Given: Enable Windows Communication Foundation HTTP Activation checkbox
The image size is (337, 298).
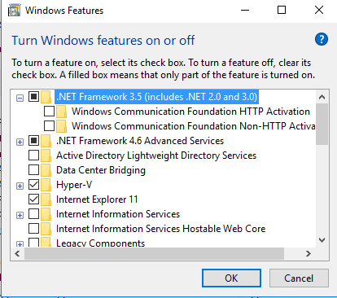Looking at the screenshot, I should click(x=49, y=112).
